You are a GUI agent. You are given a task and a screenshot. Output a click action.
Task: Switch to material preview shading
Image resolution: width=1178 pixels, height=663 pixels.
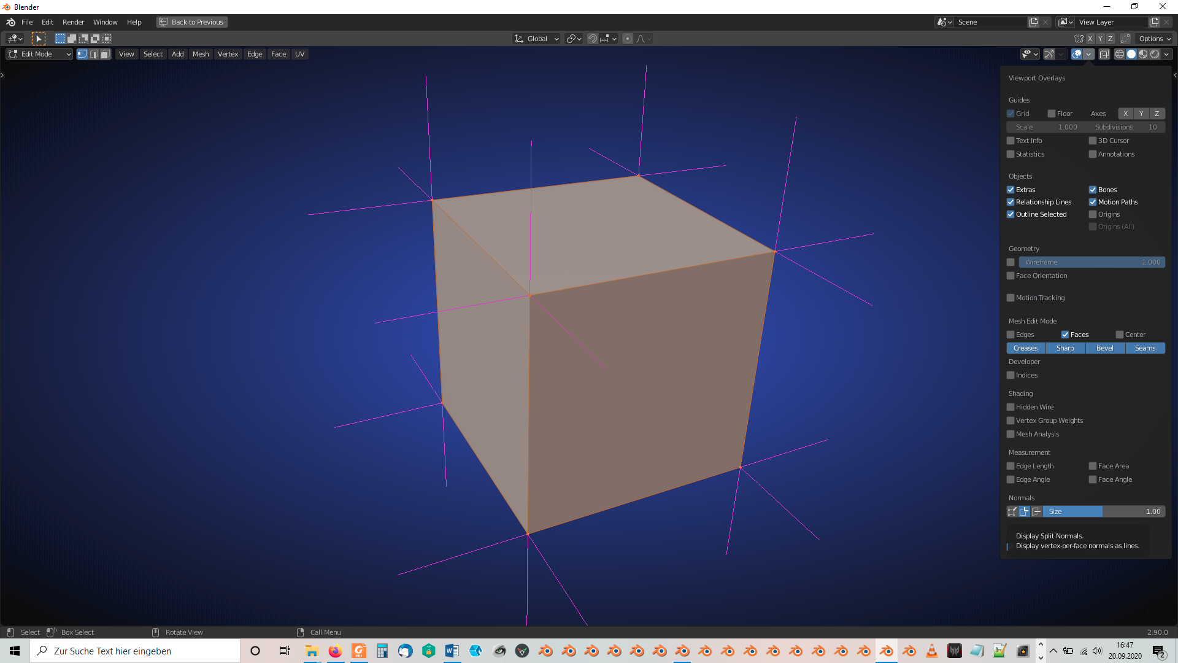(x=1143, y=54)
